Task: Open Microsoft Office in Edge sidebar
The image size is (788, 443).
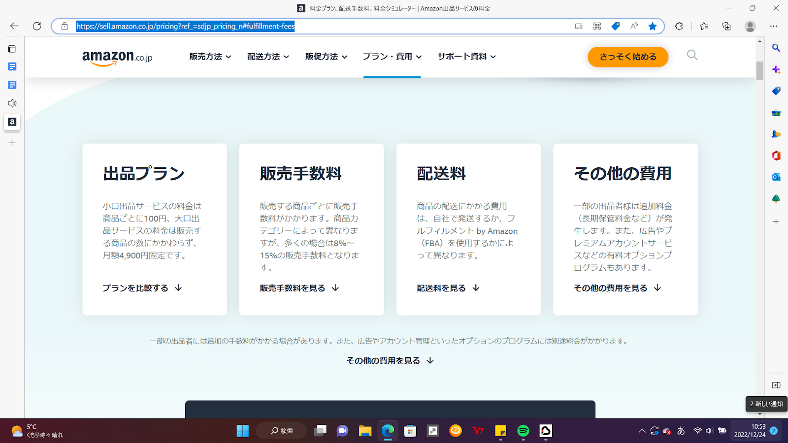Action: click(776, 156)
